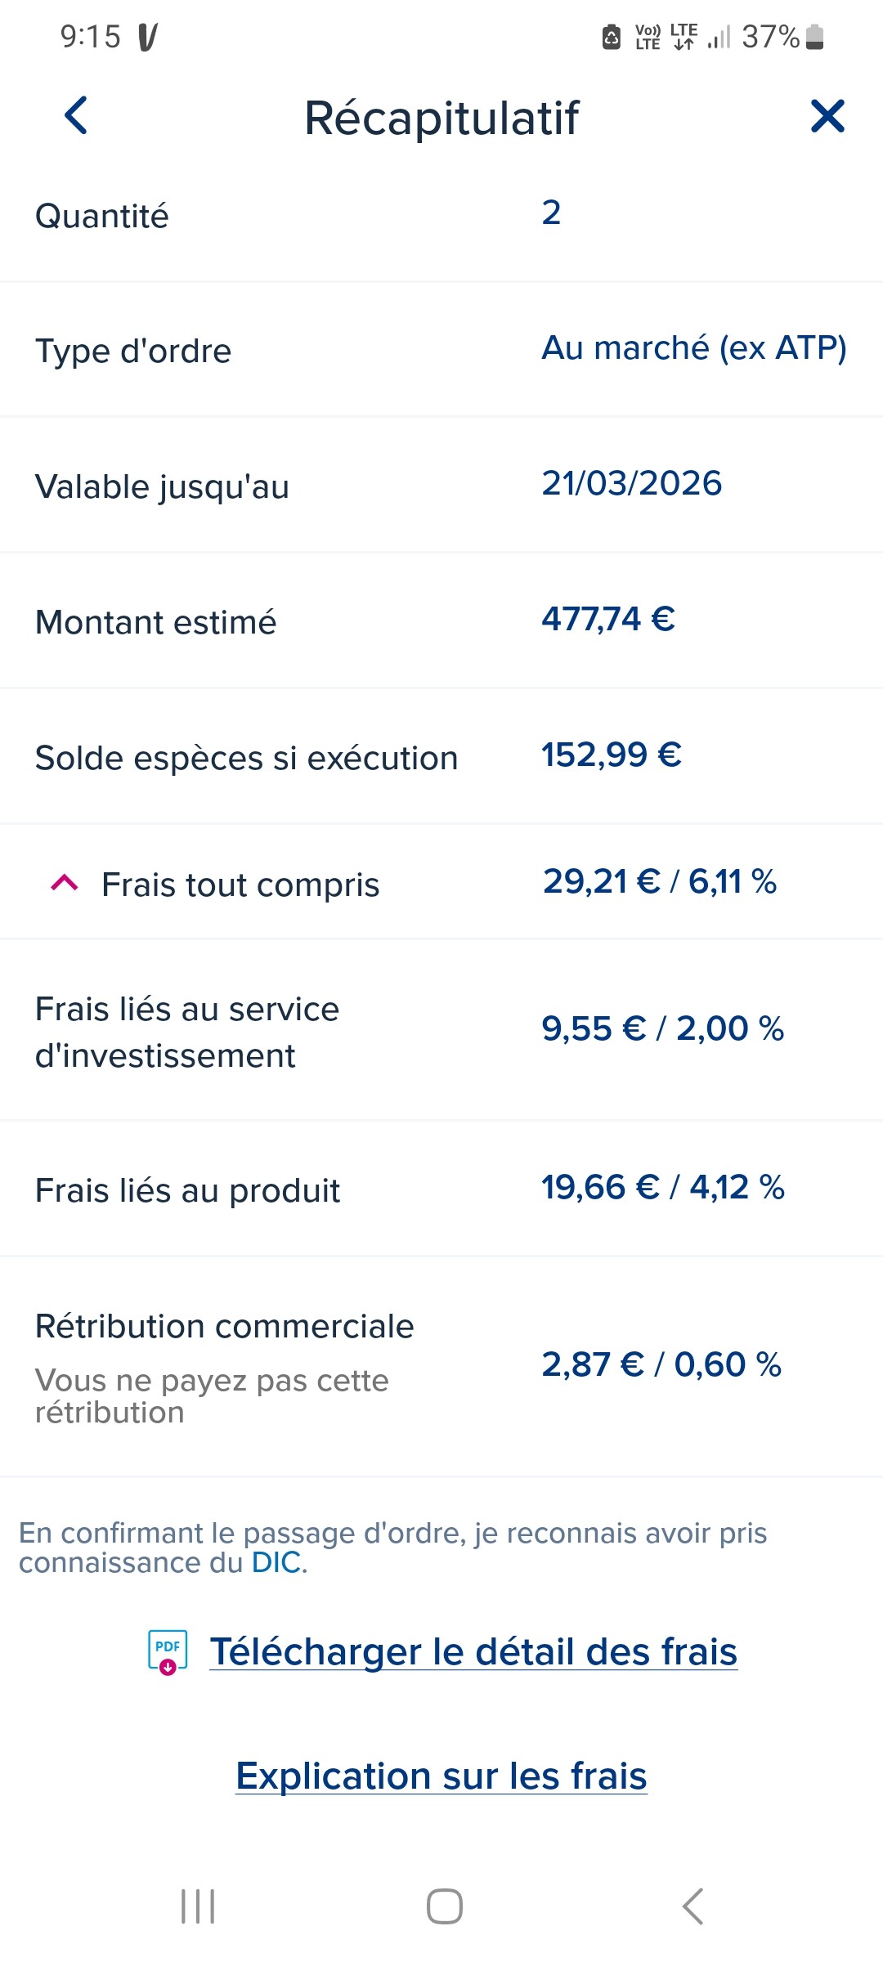Go back using the header back arrow
The image size is (883, 1962).
76,115
